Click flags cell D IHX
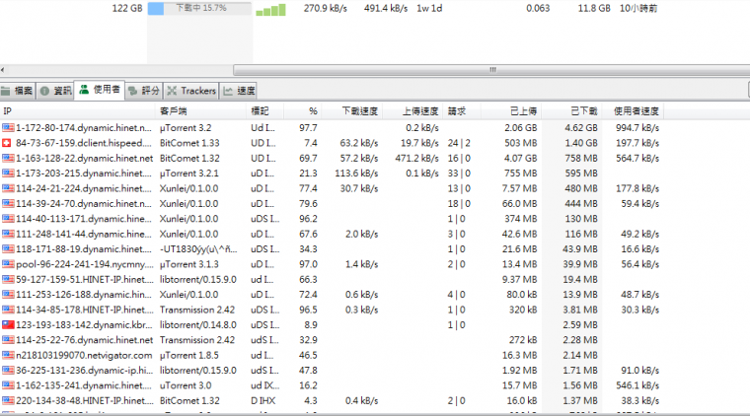This screenshot has width=750, height=416. (x=263, y=400)
